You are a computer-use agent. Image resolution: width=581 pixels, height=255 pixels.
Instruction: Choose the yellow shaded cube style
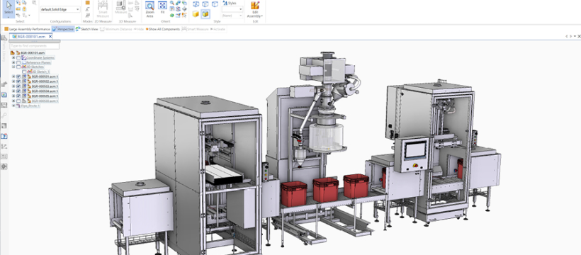click(x=196, y=14)
